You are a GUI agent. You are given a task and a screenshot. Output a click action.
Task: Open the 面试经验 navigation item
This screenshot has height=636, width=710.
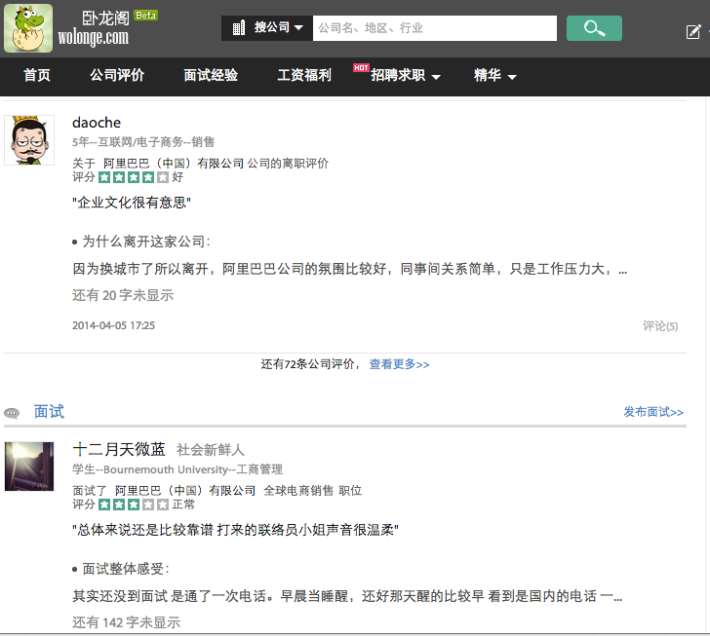(x=211, y=76)
